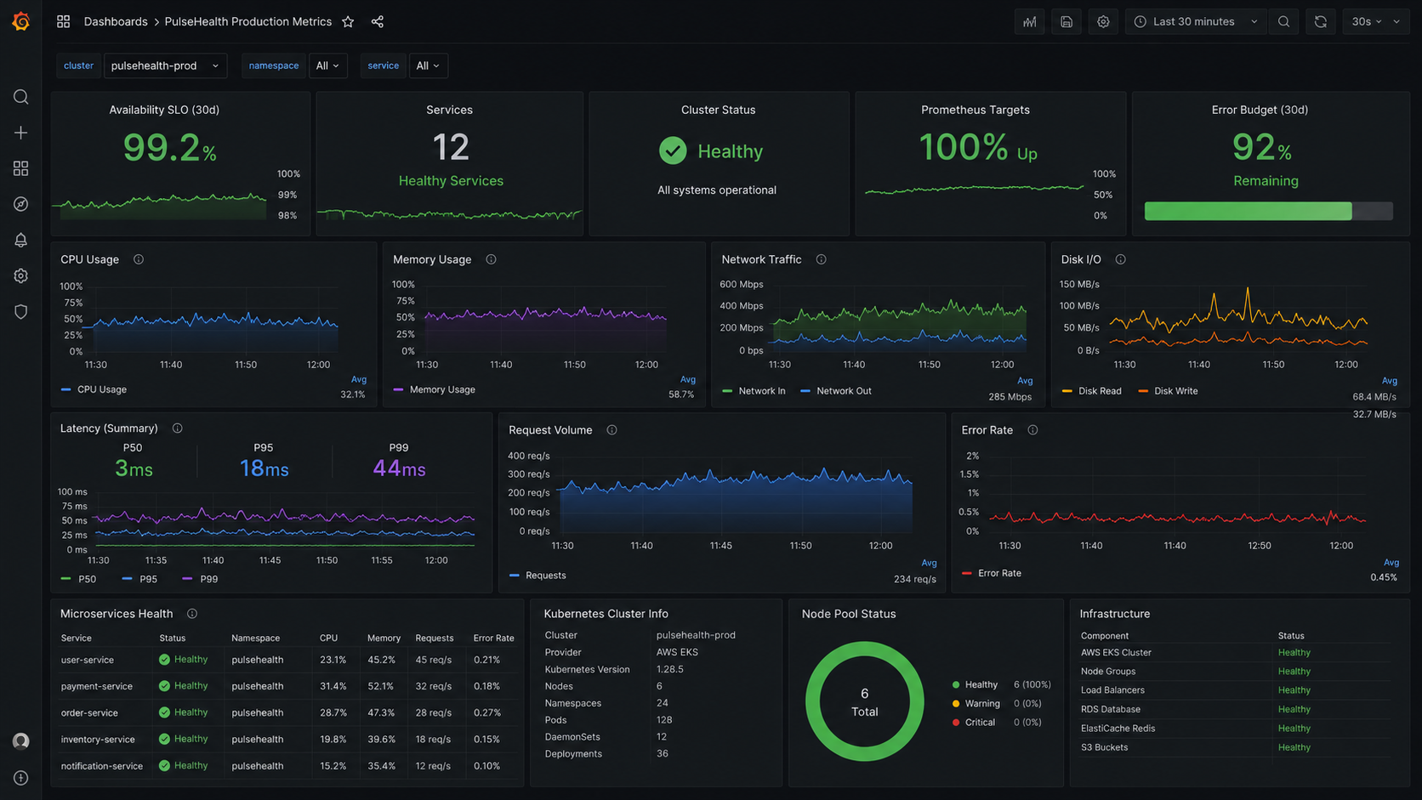The height and width of the screenshot is (800, 1422).
Task: Click the Microservices Health info icon
Action: click(192, 614)
